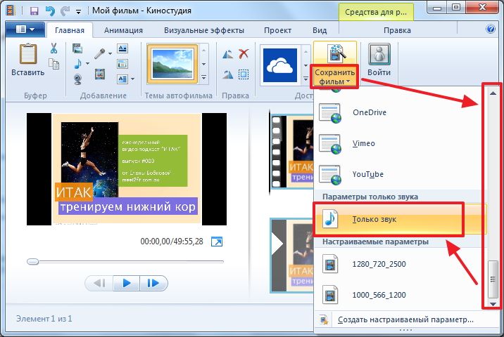This screenshot has height=337, width=504.
Task: Open the Record narration dropdown arrow
Action: 111,53
